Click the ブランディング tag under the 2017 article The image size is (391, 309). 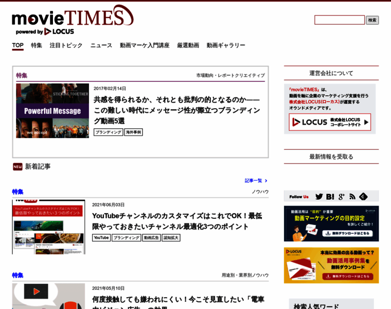pos(109,132)
